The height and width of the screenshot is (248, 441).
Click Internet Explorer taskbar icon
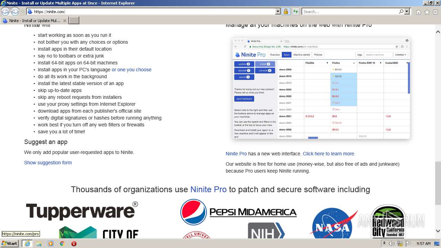27,244
